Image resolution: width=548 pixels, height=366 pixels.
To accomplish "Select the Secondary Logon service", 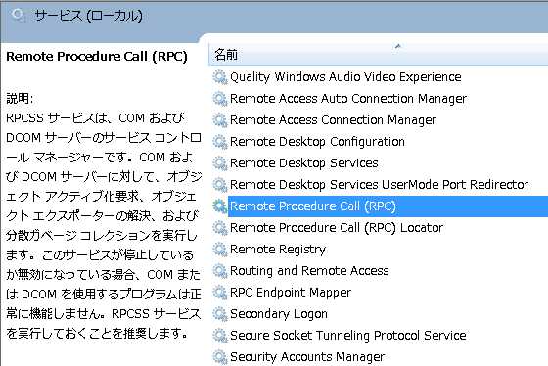I will pos(279,314).
